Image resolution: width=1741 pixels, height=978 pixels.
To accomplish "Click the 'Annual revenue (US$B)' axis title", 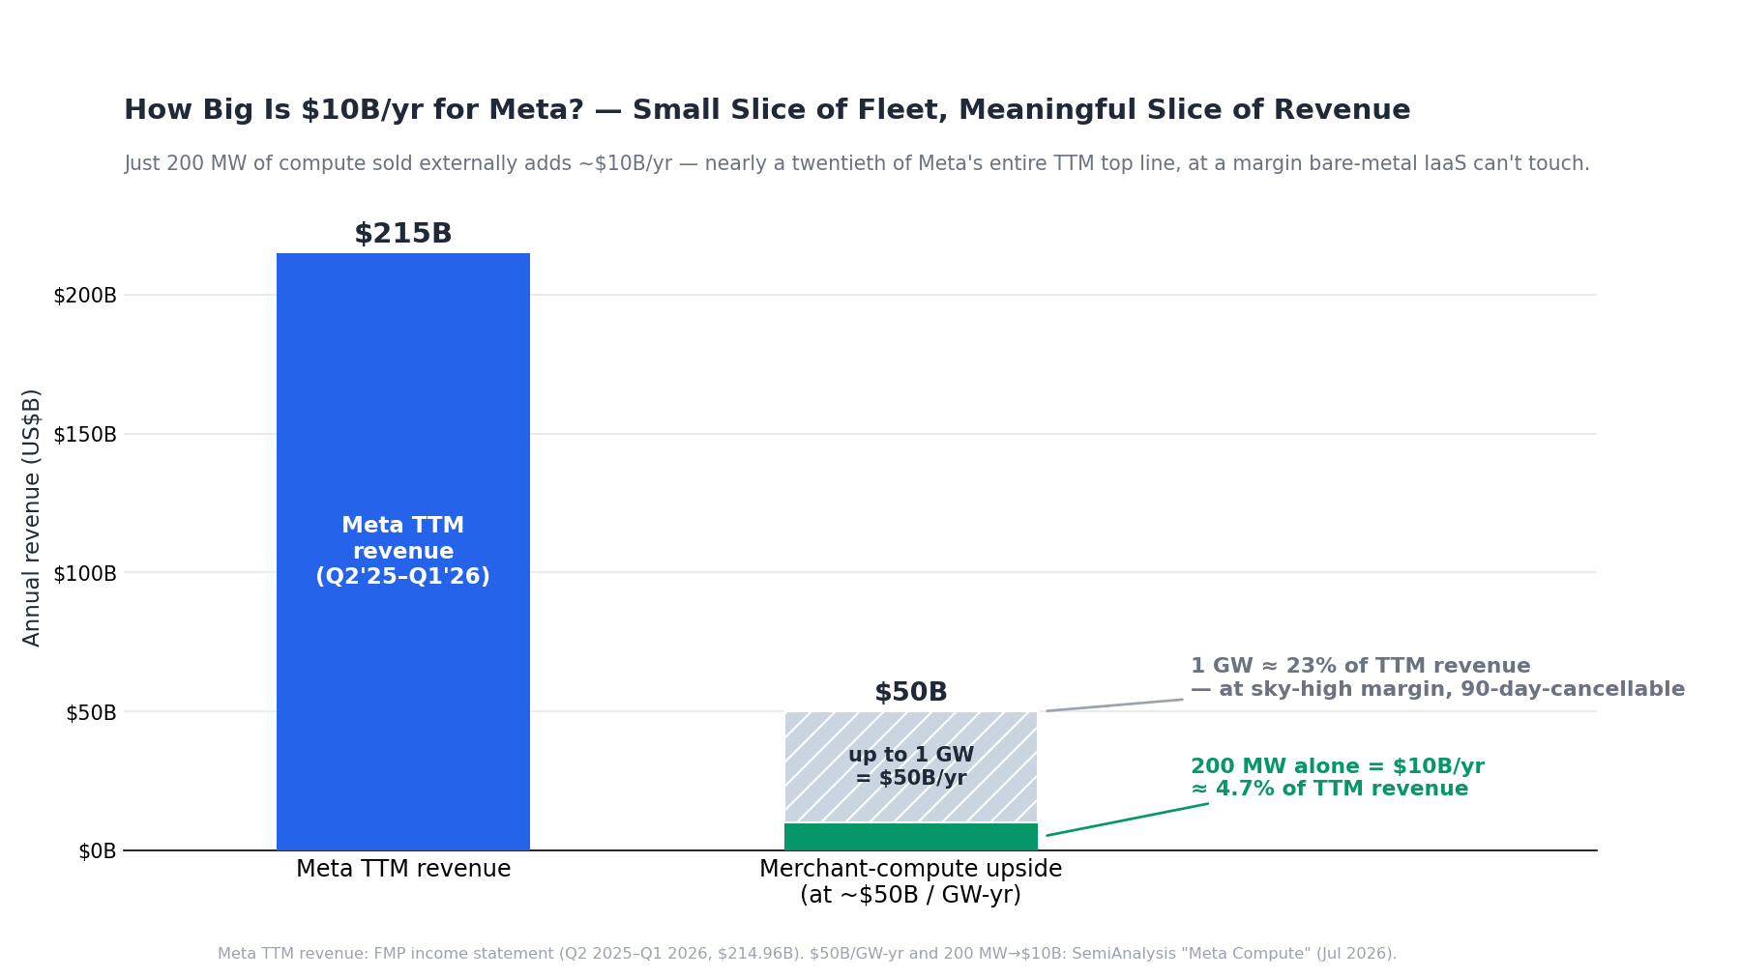I will pyautogui.click(x=32, y=518).
